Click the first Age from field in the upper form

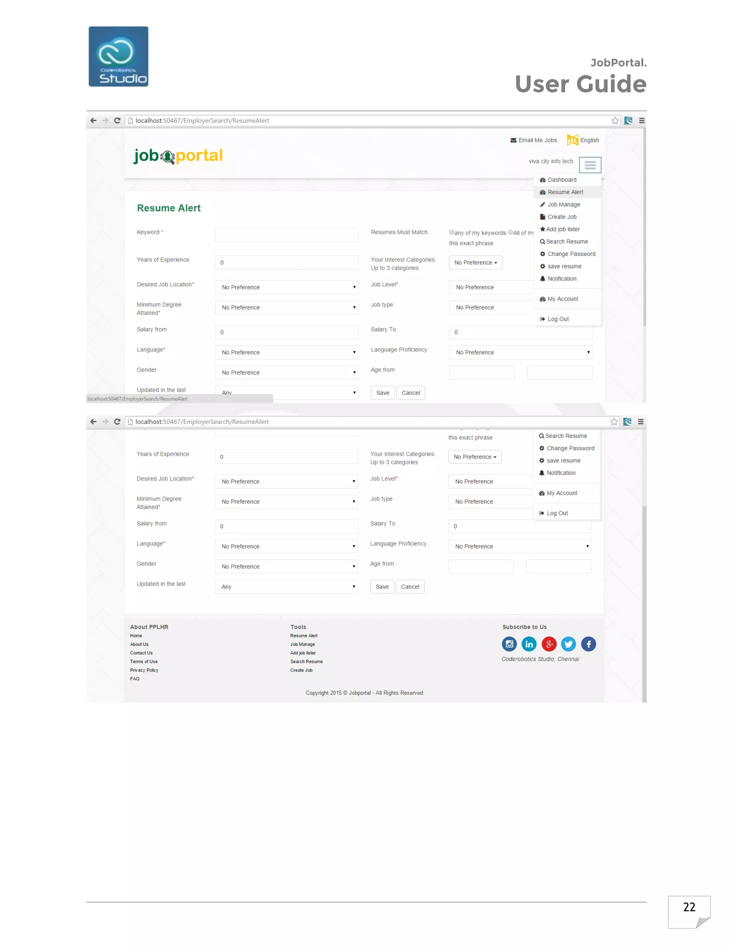(x=482, y=372)
